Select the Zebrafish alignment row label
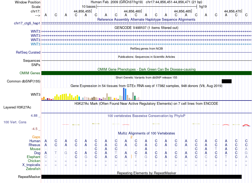 coord(33,169)
